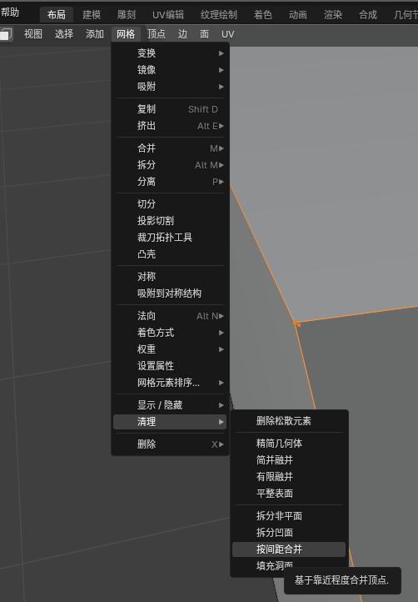Choose 裁刀拓扑工具 menu entry
The image size is (418, 602).
(170, 238)
